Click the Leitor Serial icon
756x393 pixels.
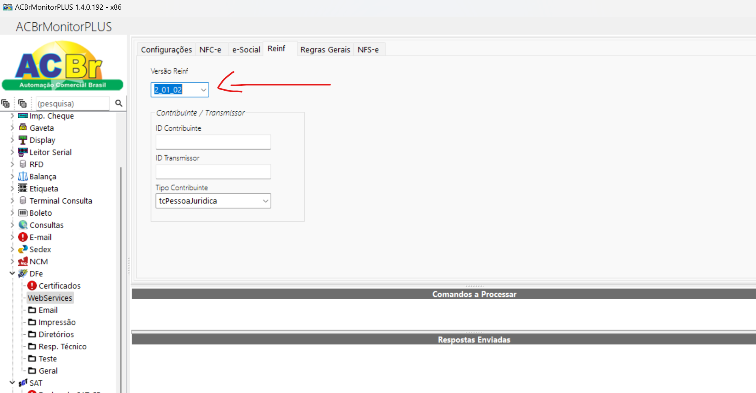point(23,152)
